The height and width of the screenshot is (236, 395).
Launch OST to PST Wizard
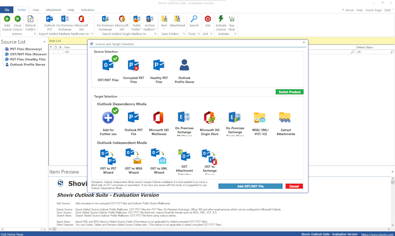tap(108, 161)
